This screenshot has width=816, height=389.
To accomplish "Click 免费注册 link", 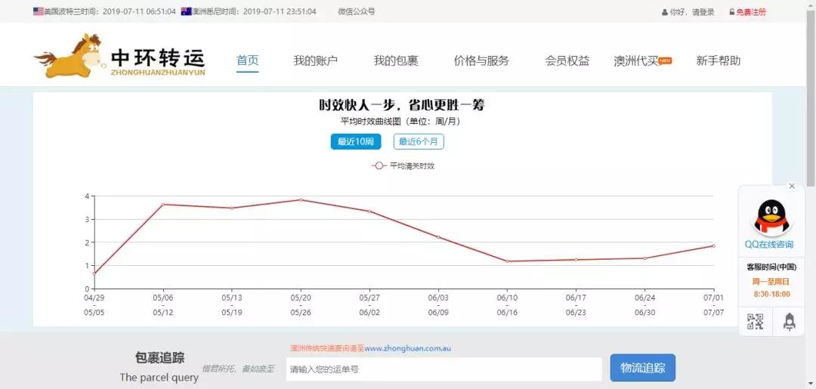I will 751,12.
